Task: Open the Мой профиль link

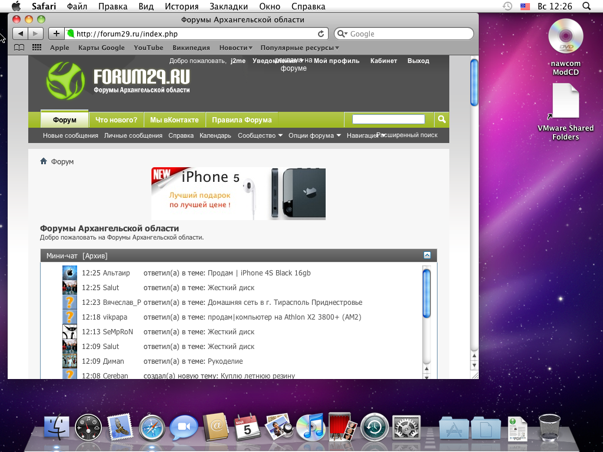Action: click(x=336, y=61)
